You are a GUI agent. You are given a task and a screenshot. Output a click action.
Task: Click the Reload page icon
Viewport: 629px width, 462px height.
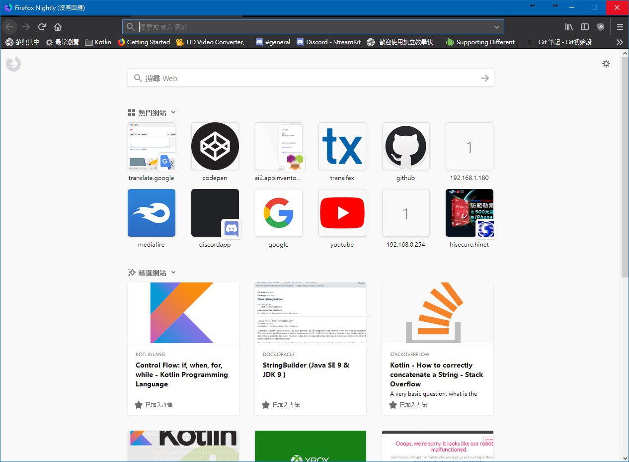[x=42, y=27]
